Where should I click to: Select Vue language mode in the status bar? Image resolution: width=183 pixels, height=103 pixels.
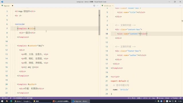coord(153,98)
